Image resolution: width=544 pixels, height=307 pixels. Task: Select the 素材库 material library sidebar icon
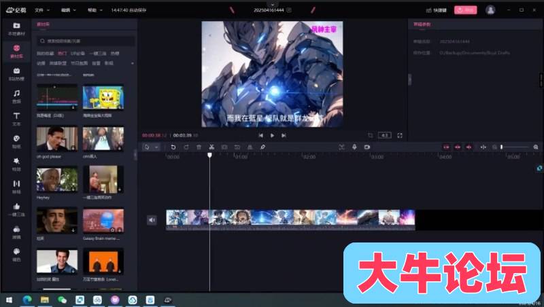pyautogui.click(x=16, y=52)
